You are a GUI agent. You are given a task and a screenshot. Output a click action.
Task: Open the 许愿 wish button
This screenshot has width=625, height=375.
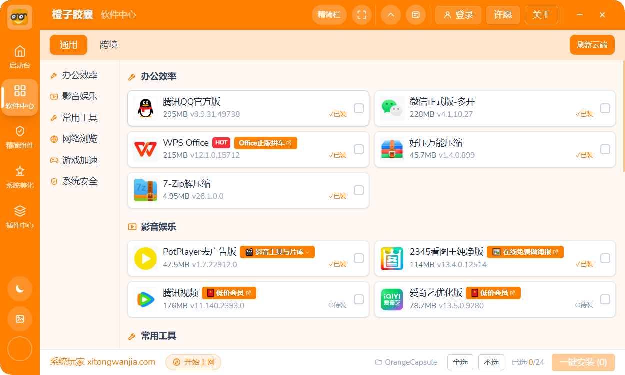503,15
